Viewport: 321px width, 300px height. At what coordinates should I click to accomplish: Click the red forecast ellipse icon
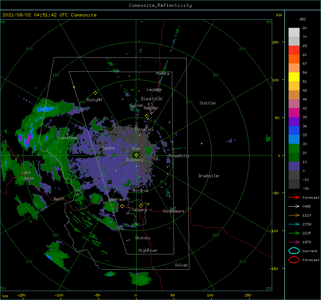click(x=294, y=260)
